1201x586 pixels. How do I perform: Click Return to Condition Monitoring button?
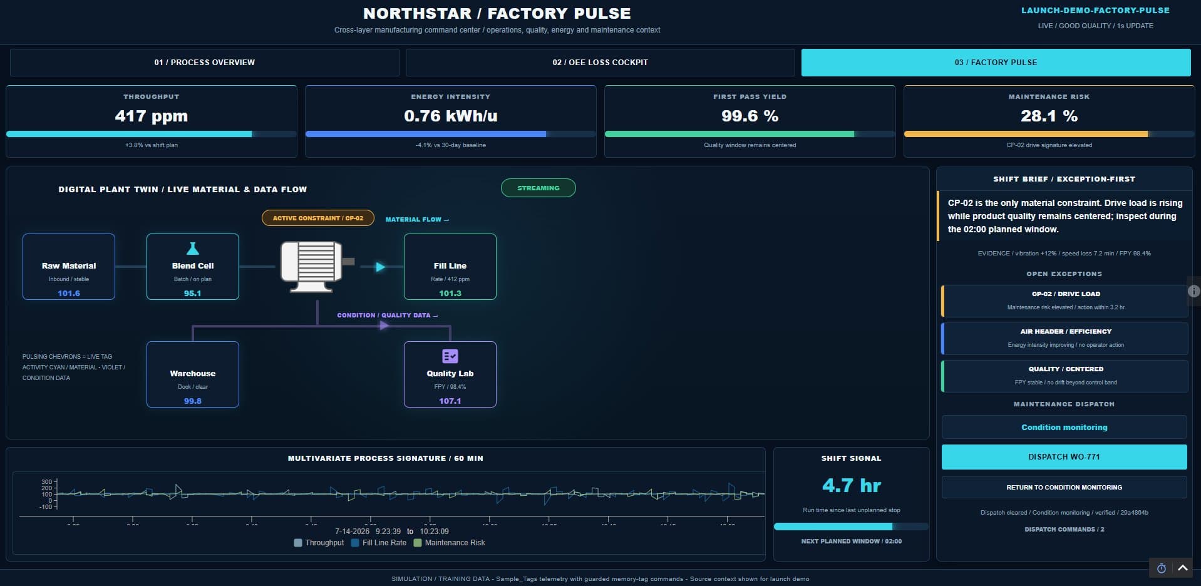pos(1064,487)
